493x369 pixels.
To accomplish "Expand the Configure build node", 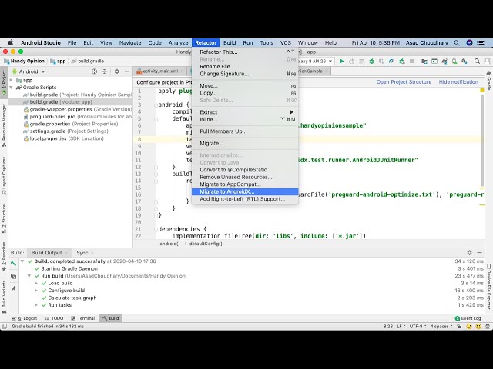I will coord(36,291).
